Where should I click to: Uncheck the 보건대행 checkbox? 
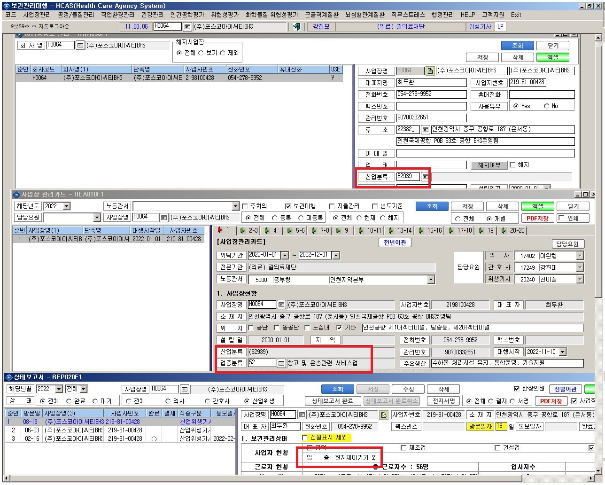click(288, 206)
